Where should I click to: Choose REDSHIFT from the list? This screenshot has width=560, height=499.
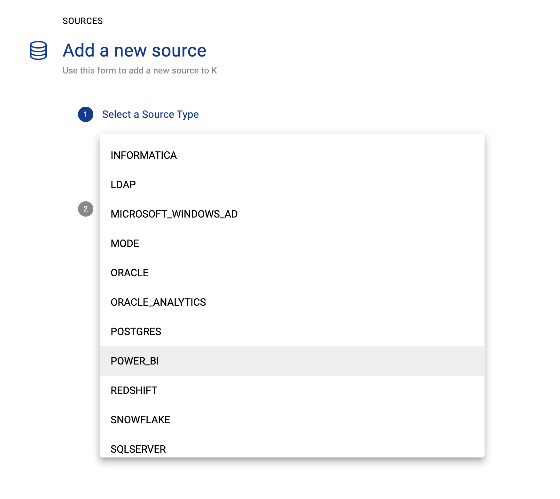(x=134, y=390)
